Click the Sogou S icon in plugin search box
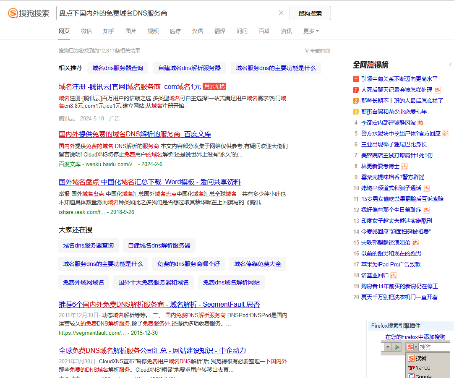Viewport: 454px width, 378px height. pos(410,347)
